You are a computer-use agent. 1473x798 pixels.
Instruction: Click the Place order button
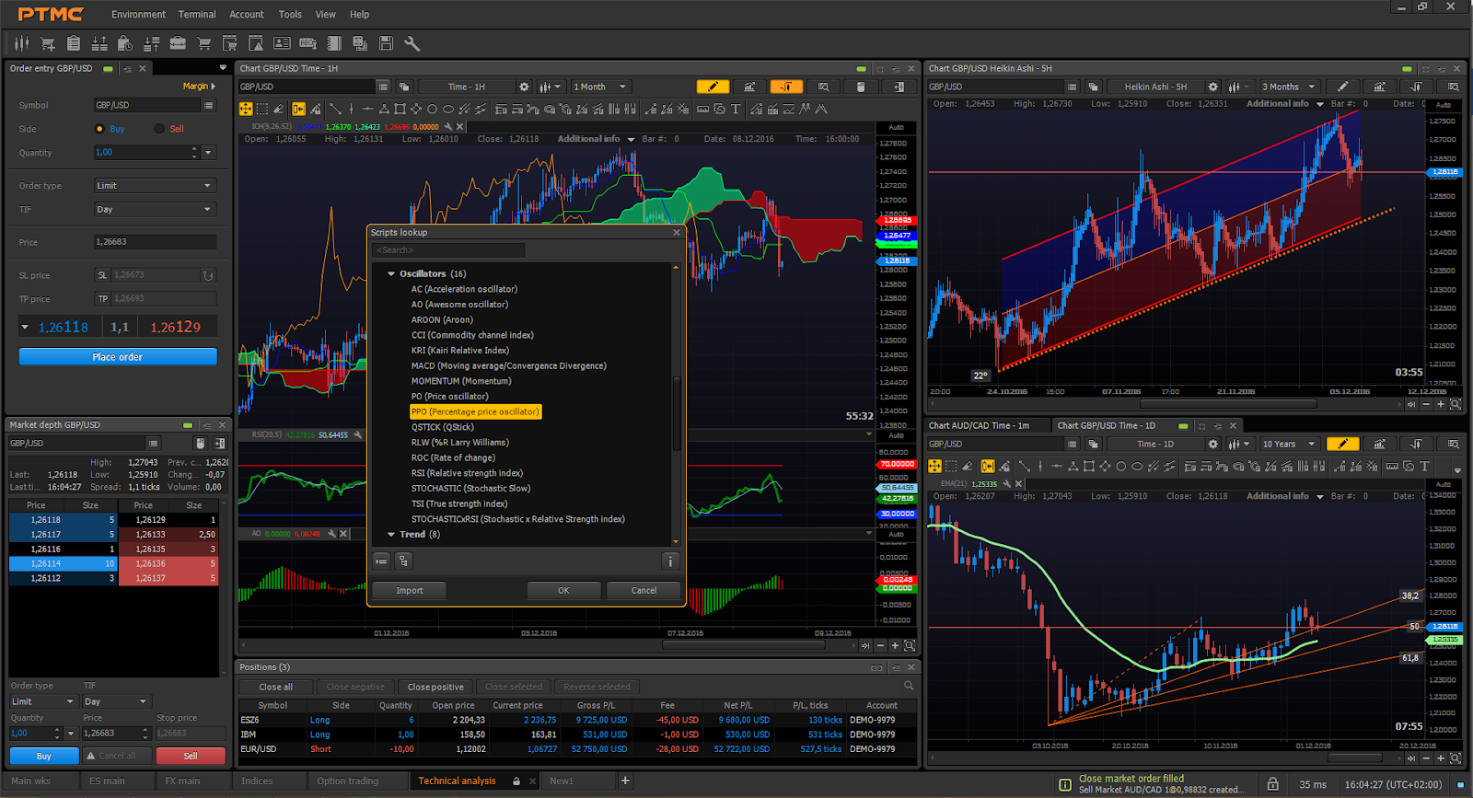(x=118, y=357)
